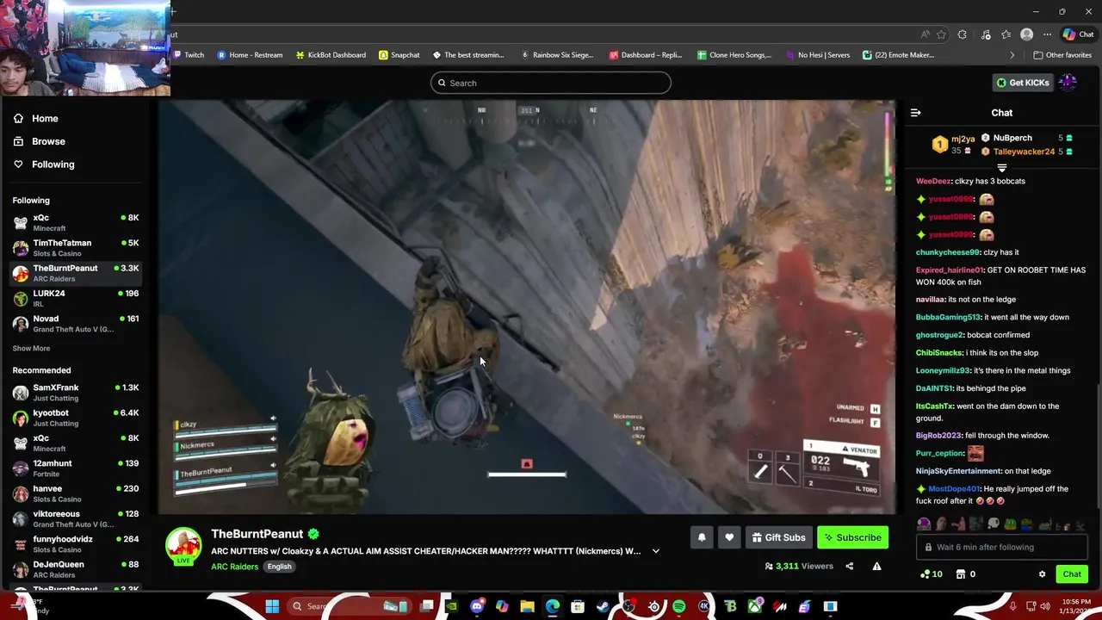Open 12amhunt Fortnite recommended channel
This screenshot has height=620, width=1102.
tap(76, 468)
